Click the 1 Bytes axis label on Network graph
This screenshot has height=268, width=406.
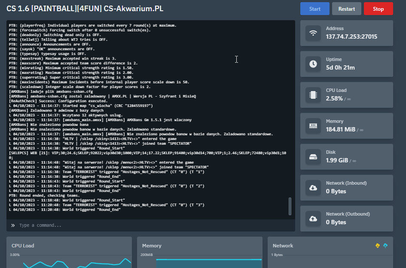pos(277,255)
